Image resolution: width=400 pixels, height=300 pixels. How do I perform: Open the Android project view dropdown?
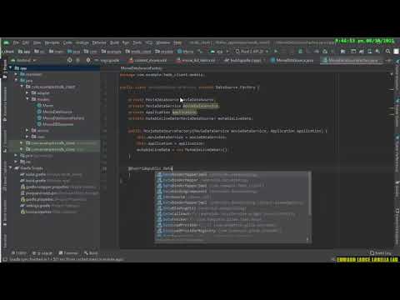24,60
